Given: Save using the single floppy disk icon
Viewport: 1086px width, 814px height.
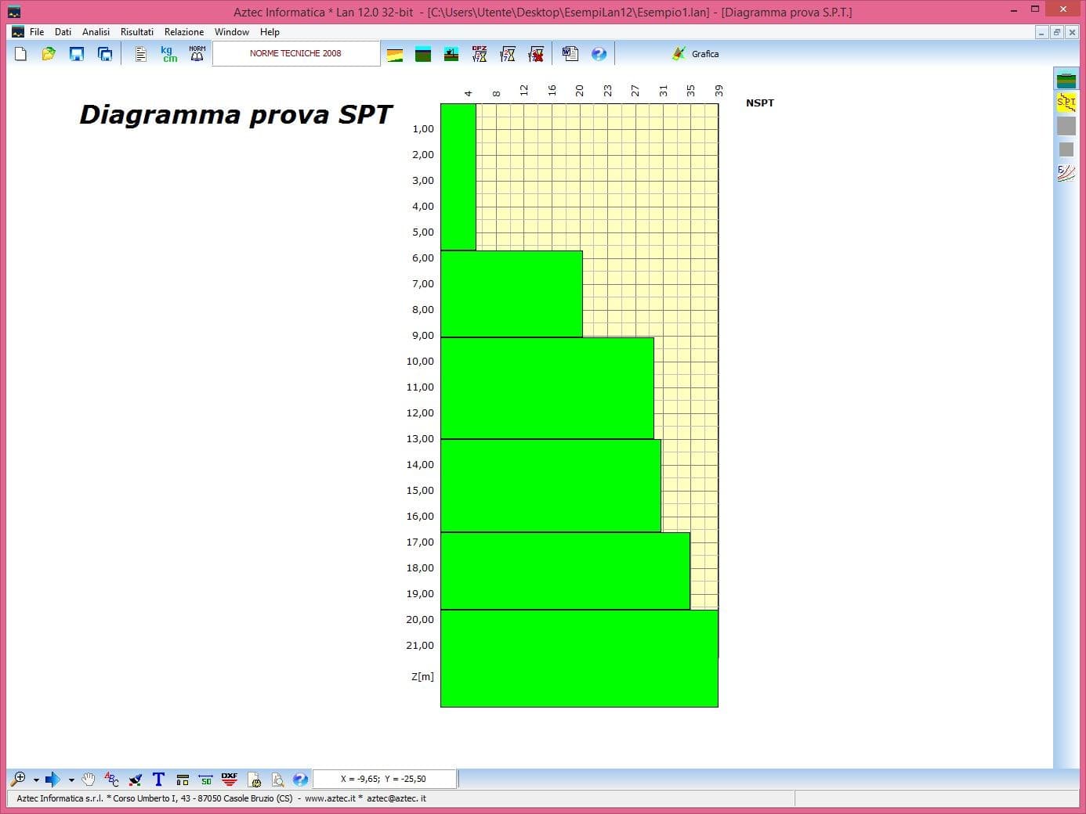Looking at the screenshot, I should (x=77, y=54).
